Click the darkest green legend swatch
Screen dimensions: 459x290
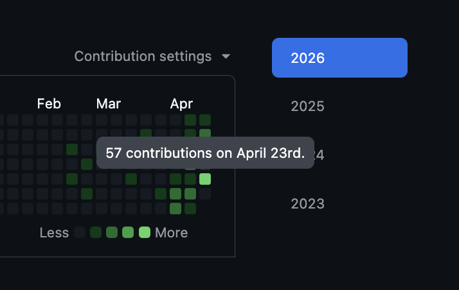click(x=96, y=232)
